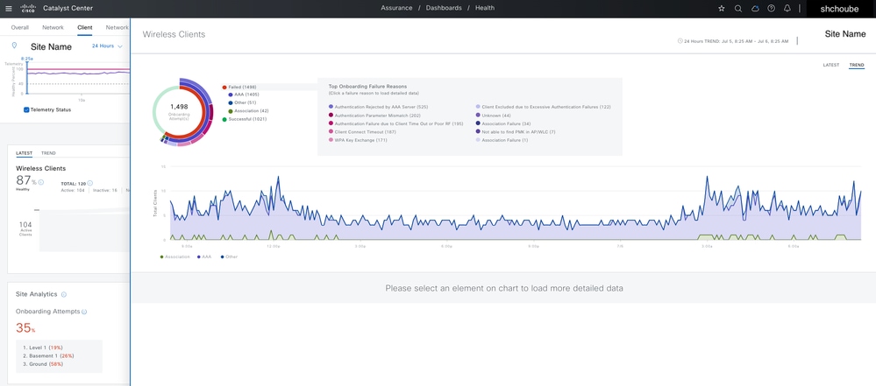Select TREND tab on left dashboard card

tap(48, 153)
